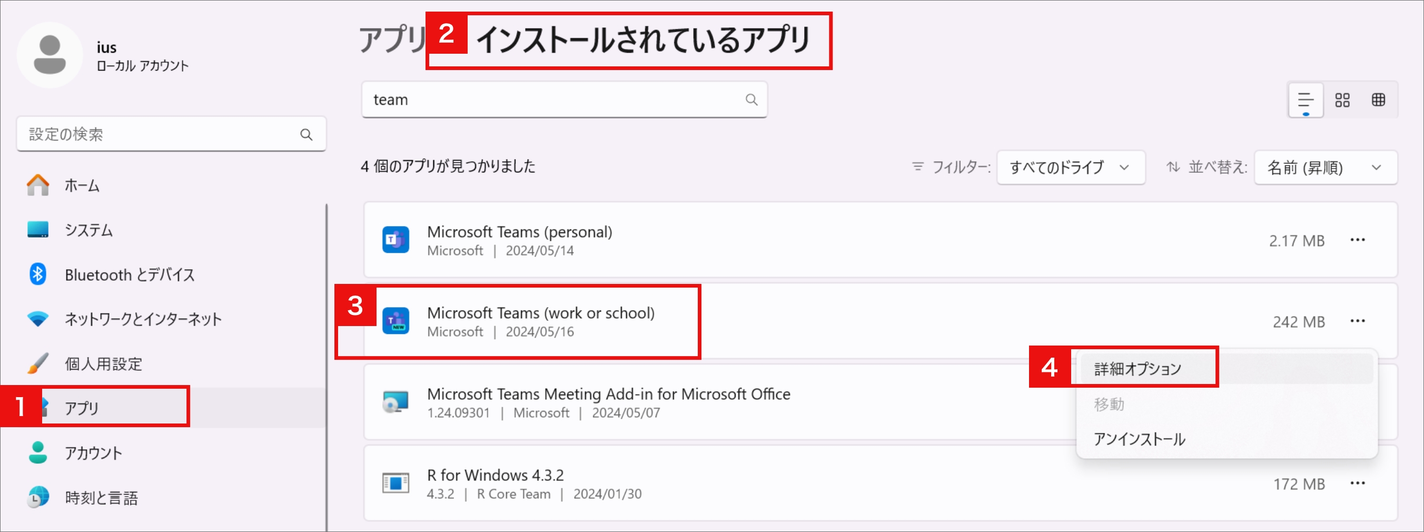This screenshot has width=1424, height=532.
Task: Focus the app search field containing team
Action: [565, 100]
